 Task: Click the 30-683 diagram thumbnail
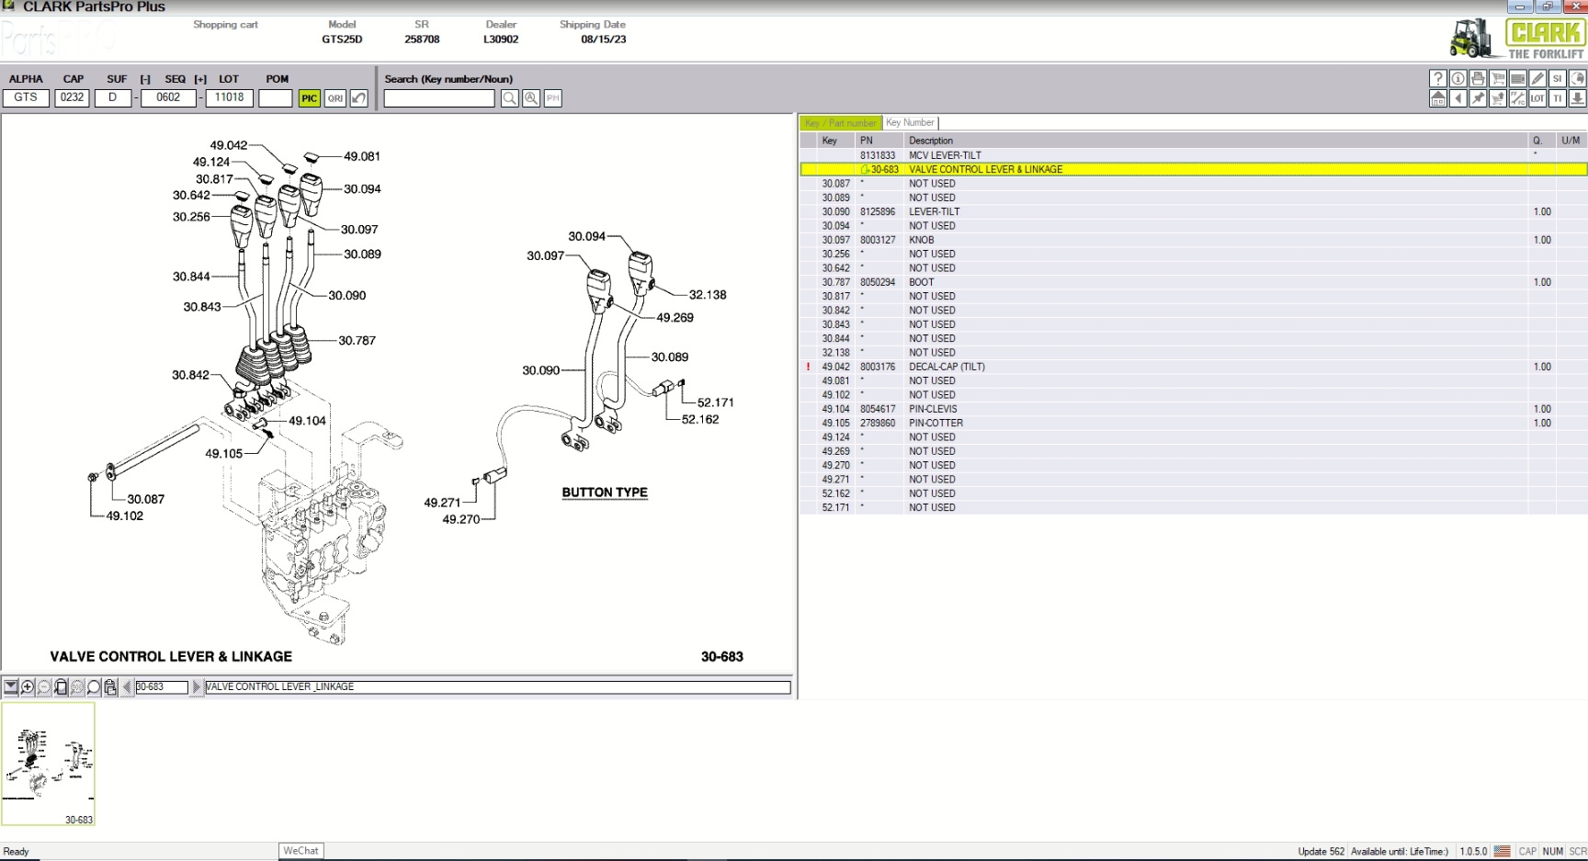pyautogui.click(x=48, y=765)
